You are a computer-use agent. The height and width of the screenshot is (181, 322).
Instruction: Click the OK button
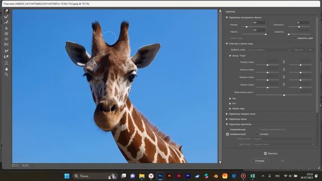(282, 161)
